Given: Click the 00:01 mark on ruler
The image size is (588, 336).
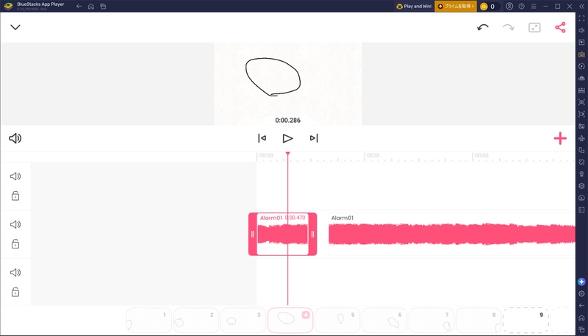Looking at the screenshot, I should (373, 155).
